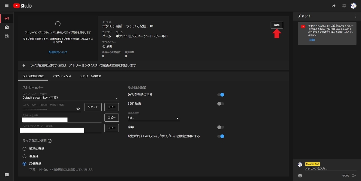361x181 pixels.
Task: Click the stream title ポケモン剣盾 ランクマ配信。#1
Action: pos(128,26)
